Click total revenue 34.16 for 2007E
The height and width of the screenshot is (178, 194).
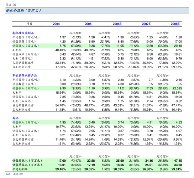pyautogui.click(x=149, y=161)
